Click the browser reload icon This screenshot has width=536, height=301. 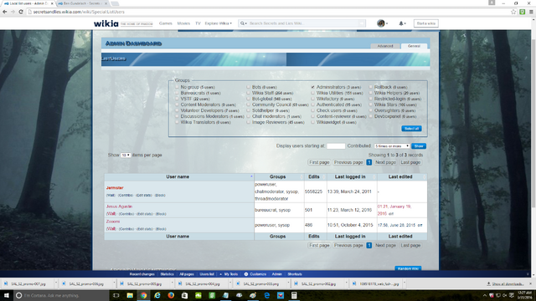click(21, 12)
